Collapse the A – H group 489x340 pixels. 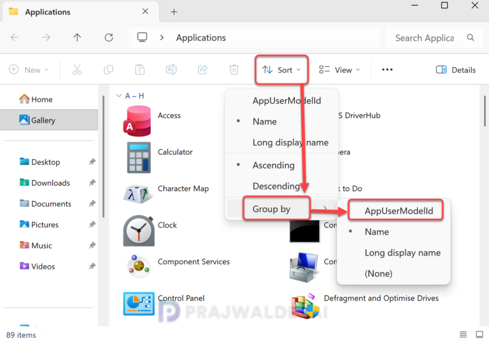[118, 95]
